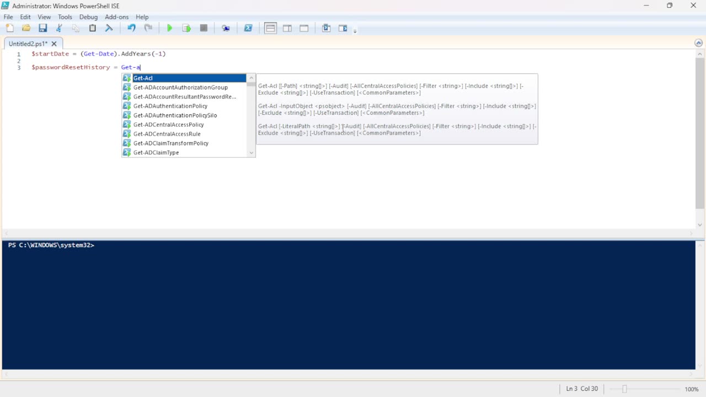Image resolution: width=706 pixels, height=397 pixels.
Task: Clear the console pane
Action: 109,28
